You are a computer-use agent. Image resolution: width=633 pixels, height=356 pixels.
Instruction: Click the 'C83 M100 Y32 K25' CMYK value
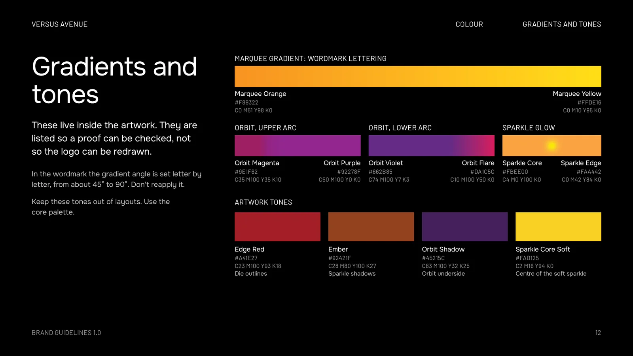click(x=446, y=266)
